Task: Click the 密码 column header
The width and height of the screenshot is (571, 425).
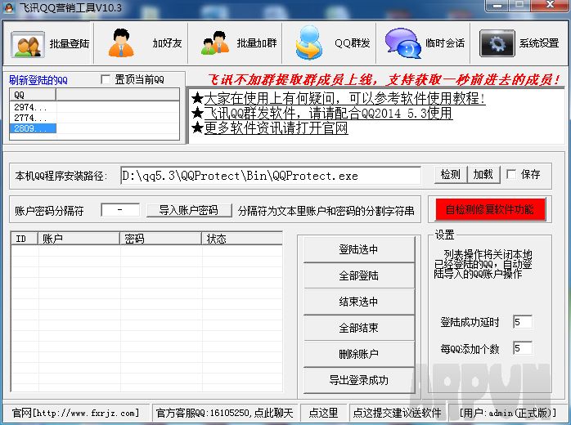Action: click(x=161, y=239)
